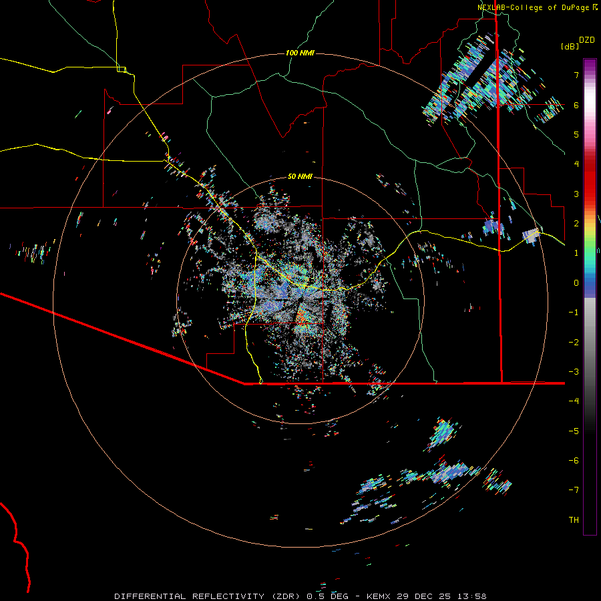Click the TH label on the legend
This screenshot has width=601, height=601.
tap(574, 520)
